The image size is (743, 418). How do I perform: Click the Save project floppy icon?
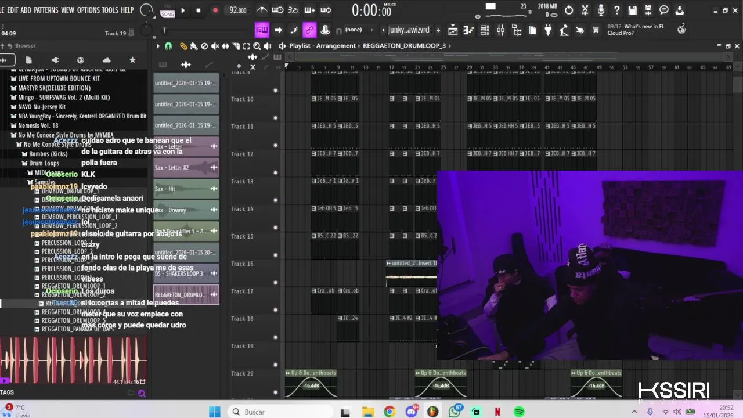[x=633, y=10]
